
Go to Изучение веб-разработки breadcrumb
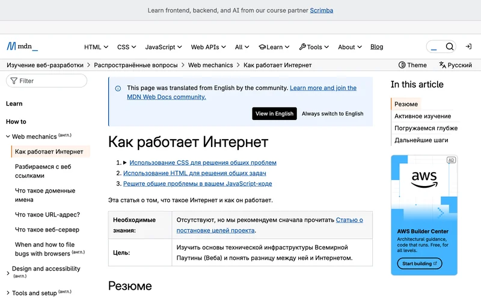click(45, 65)
